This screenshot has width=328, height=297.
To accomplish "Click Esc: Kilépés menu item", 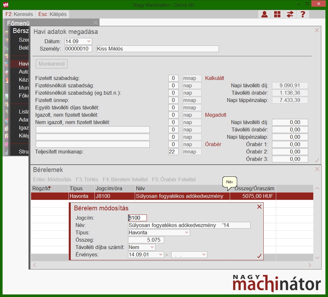I will coord(52,14).
